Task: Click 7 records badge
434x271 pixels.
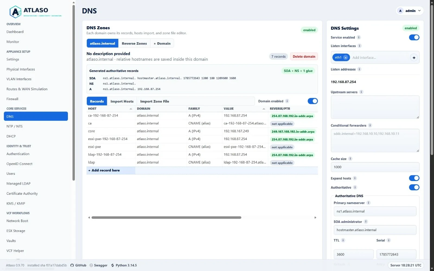Action: (279, 56)
